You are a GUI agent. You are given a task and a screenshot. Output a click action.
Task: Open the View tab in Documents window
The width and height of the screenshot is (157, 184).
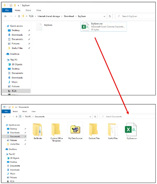pyautogui.click(x=33, y=111)
